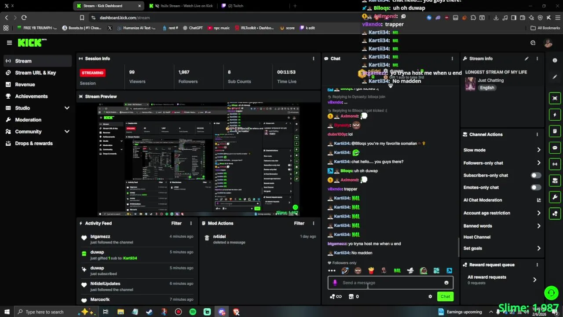Viewport: 563px width, 317px height.
Task: Click the channel points infinity icon
Action: pos(336,297)
